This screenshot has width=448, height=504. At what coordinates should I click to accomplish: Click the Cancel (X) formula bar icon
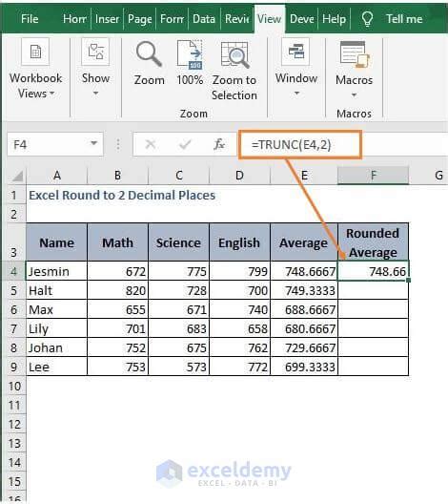[x=151, y=144]
